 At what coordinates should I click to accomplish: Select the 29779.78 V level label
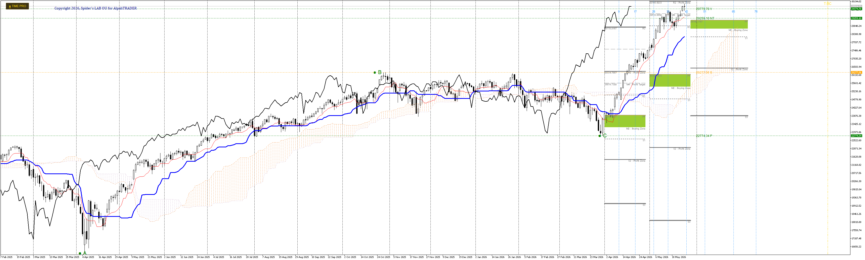[704, 9]
